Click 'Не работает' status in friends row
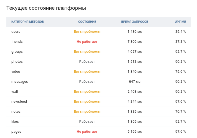This screenshot has height=138, width=197. pyautogui.click(x=87, y=42)
